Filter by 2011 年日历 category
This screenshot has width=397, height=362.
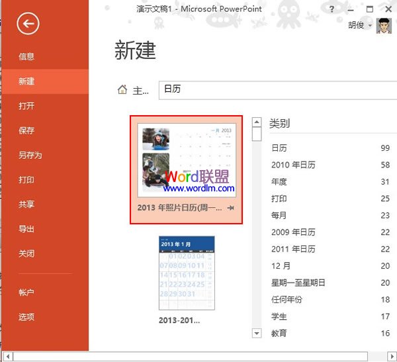pyautogui.click(x=330, y=249)
